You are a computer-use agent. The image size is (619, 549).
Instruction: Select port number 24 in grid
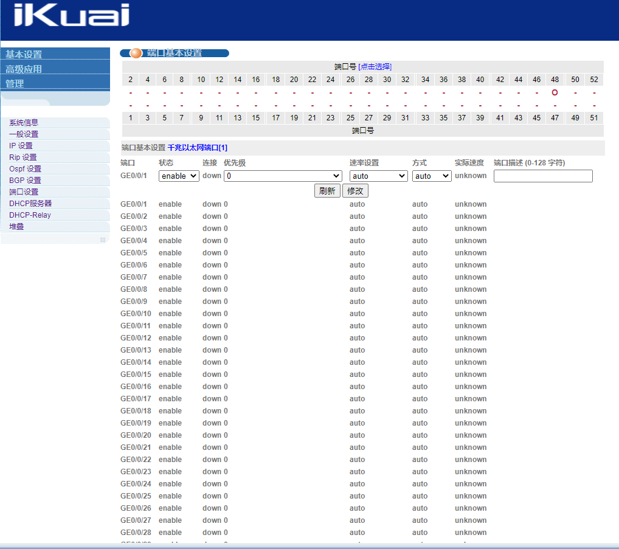(x=330, y=79)
